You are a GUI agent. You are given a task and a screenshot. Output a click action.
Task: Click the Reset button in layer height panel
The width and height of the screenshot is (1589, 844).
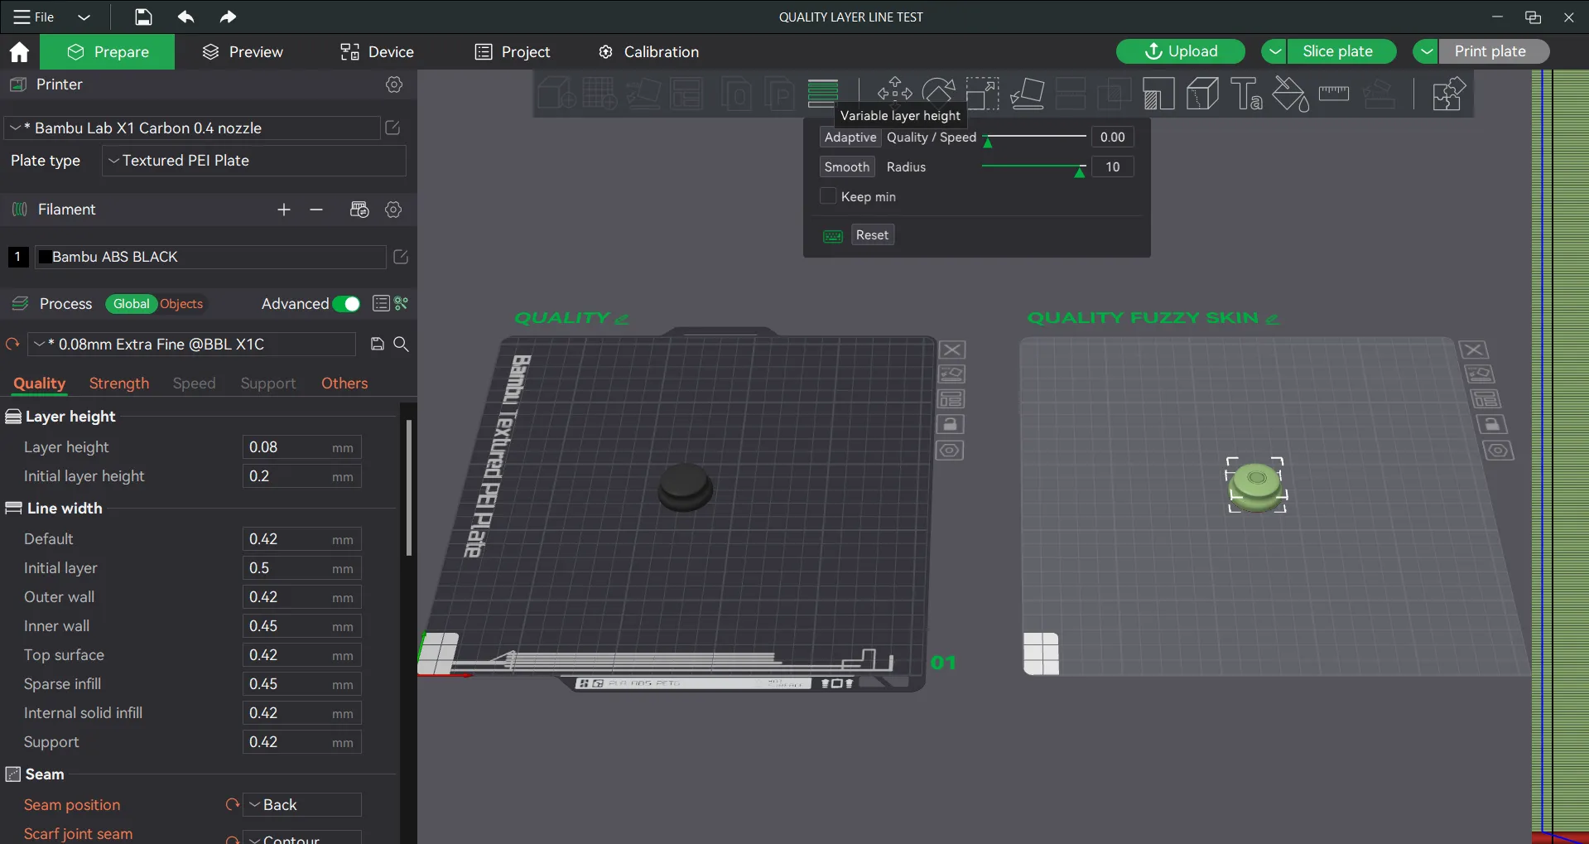(872, 235)
